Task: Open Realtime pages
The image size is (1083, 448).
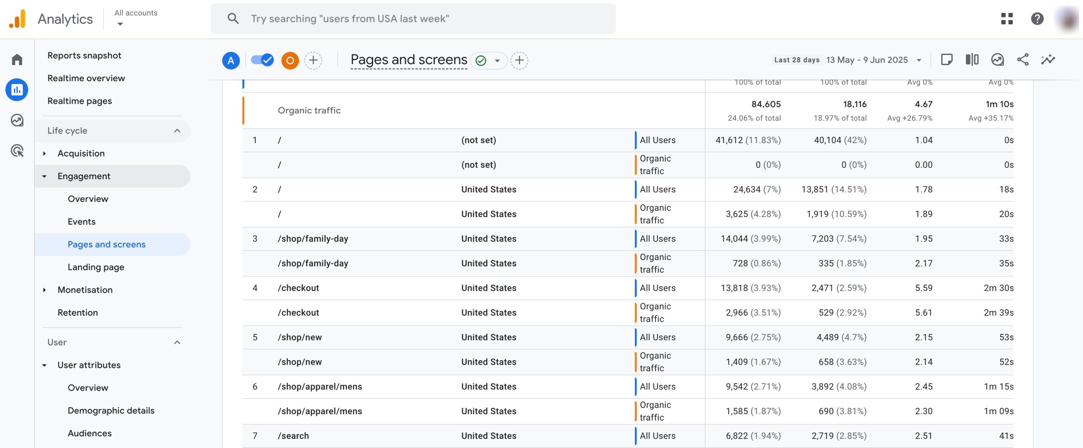Action: click(x=80, y=101)
